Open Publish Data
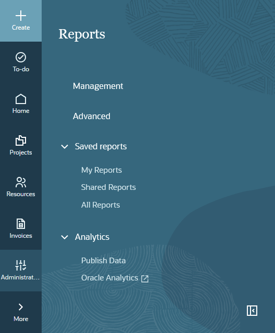275x333 pixels. click(x=103, y=261)
